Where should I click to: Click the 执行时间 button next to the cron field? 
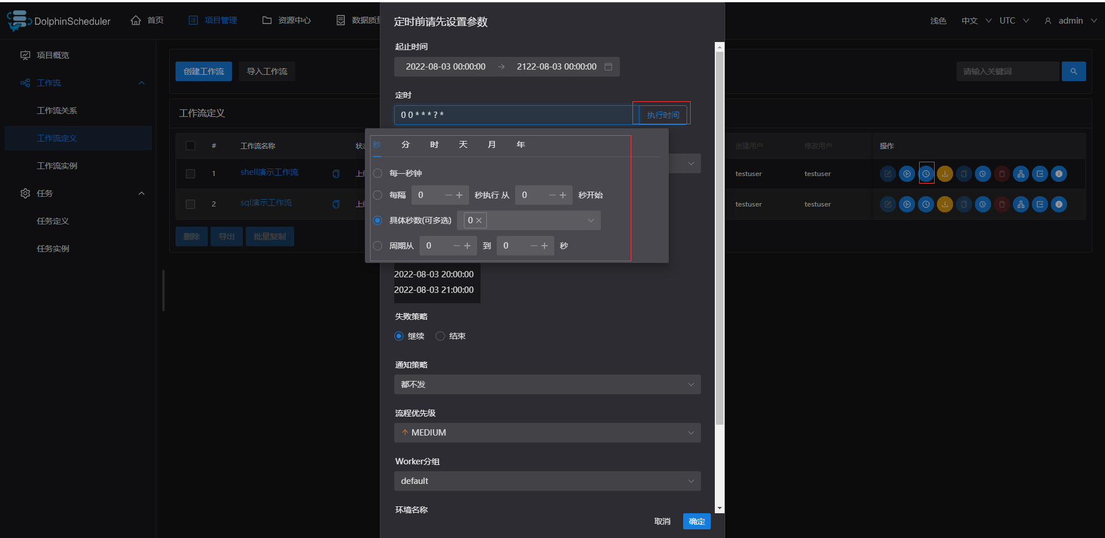point(663,115)
